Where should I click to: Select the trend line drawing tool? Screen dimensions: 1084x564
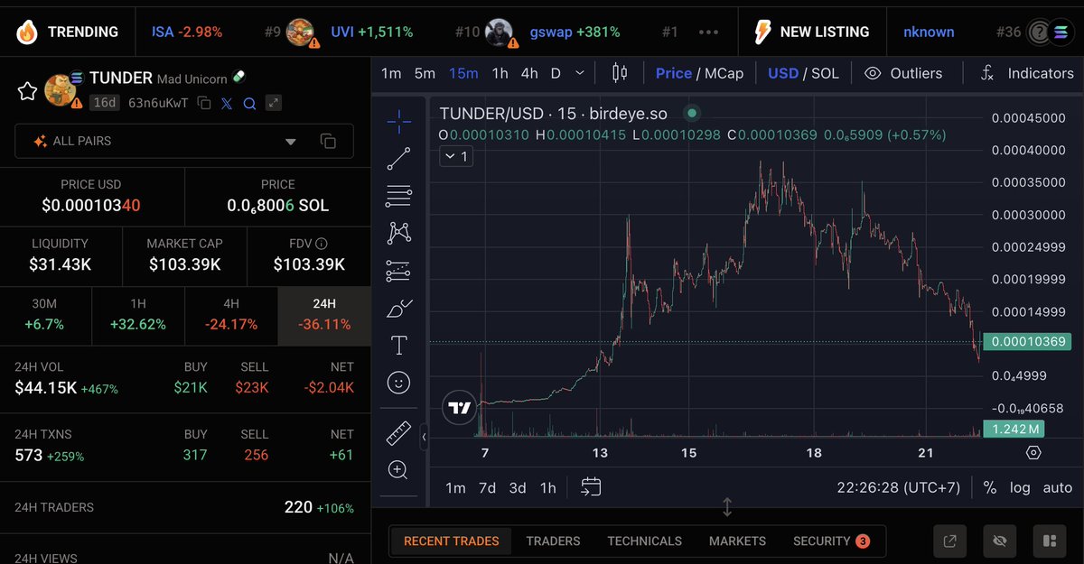(x=398, y=159)
